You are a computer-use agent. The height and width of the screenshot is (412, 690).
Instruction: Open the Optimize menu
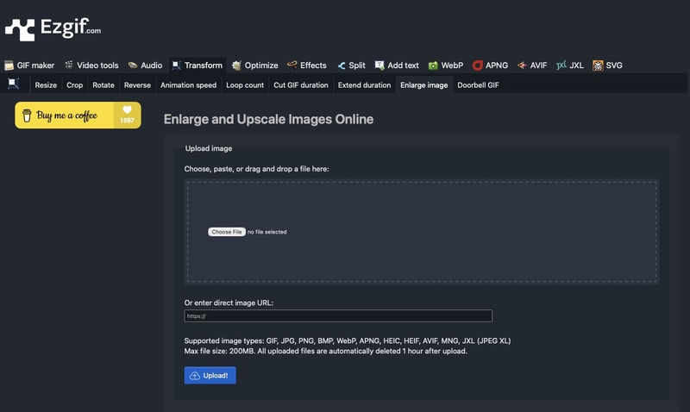tap(255, 66)
